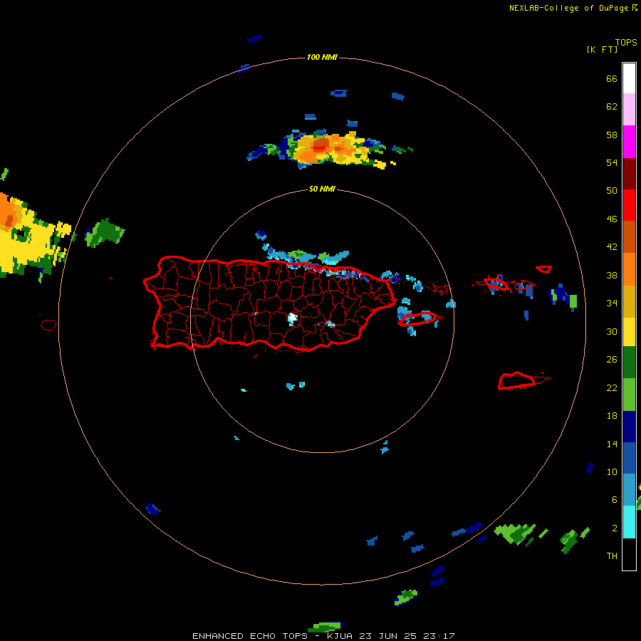Image resolution: width=641 pixels, height=641 pixels.
Task: Click the 18 value on the legend
Action: pyautogui.click(x=612, y=416)
